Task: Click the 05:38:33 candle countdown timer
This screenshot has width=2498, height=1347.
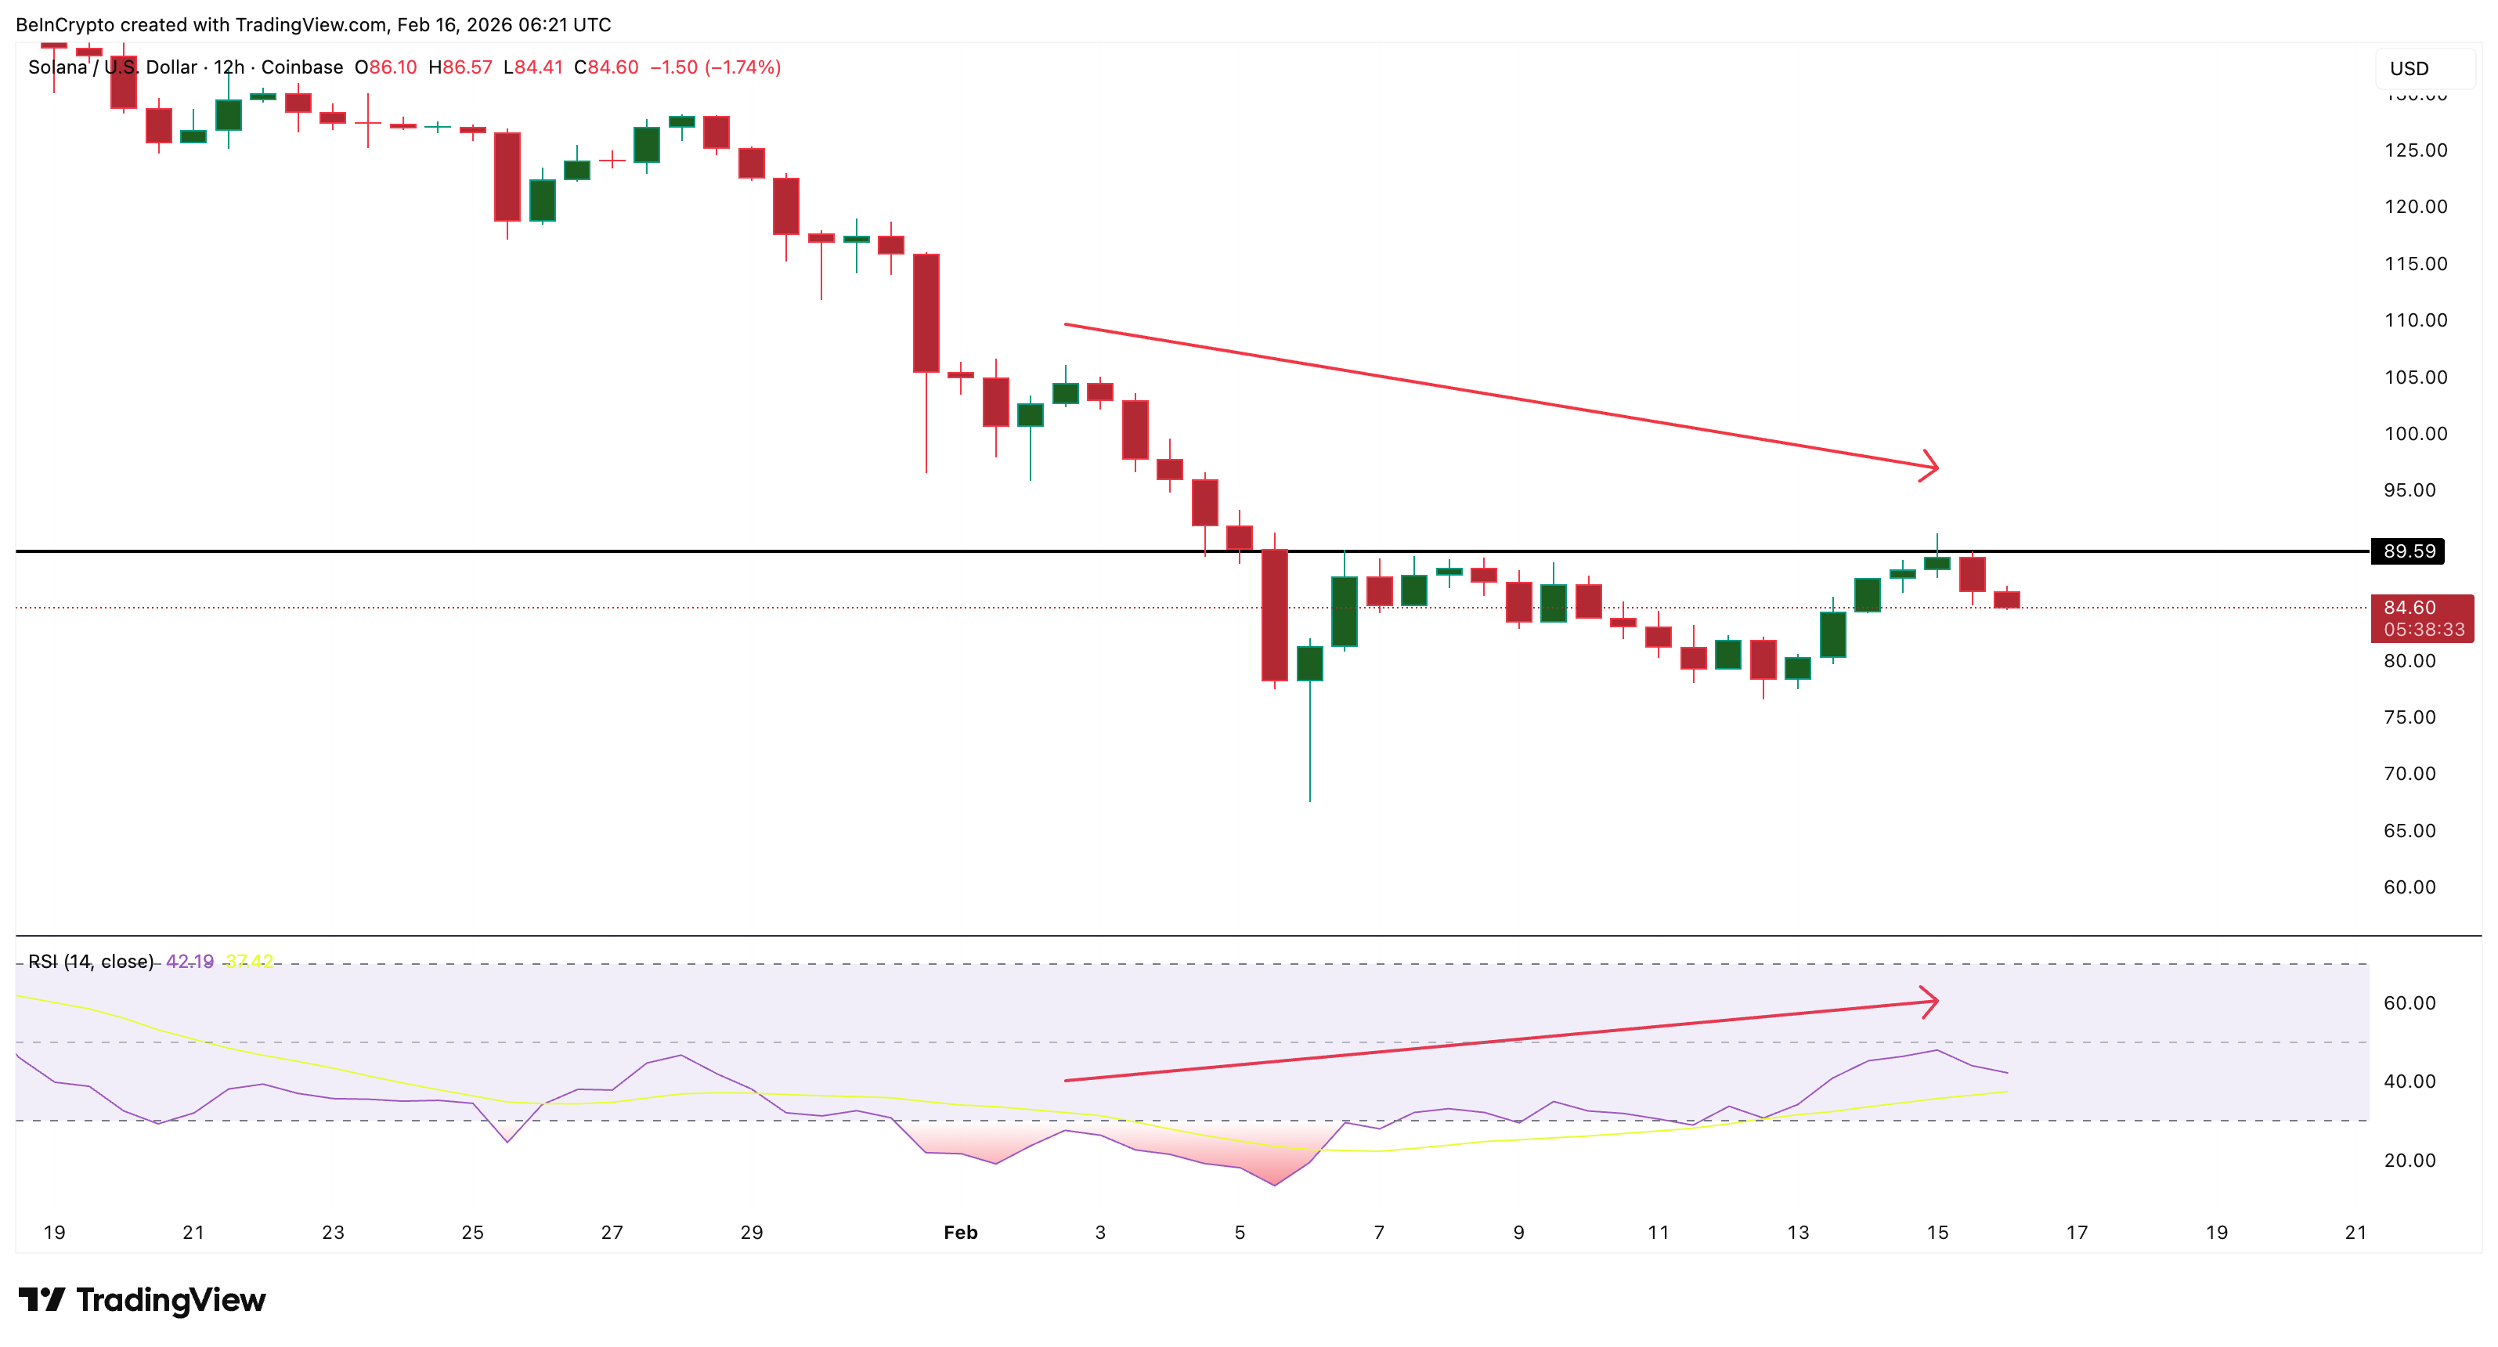Action: point(2424,630)
